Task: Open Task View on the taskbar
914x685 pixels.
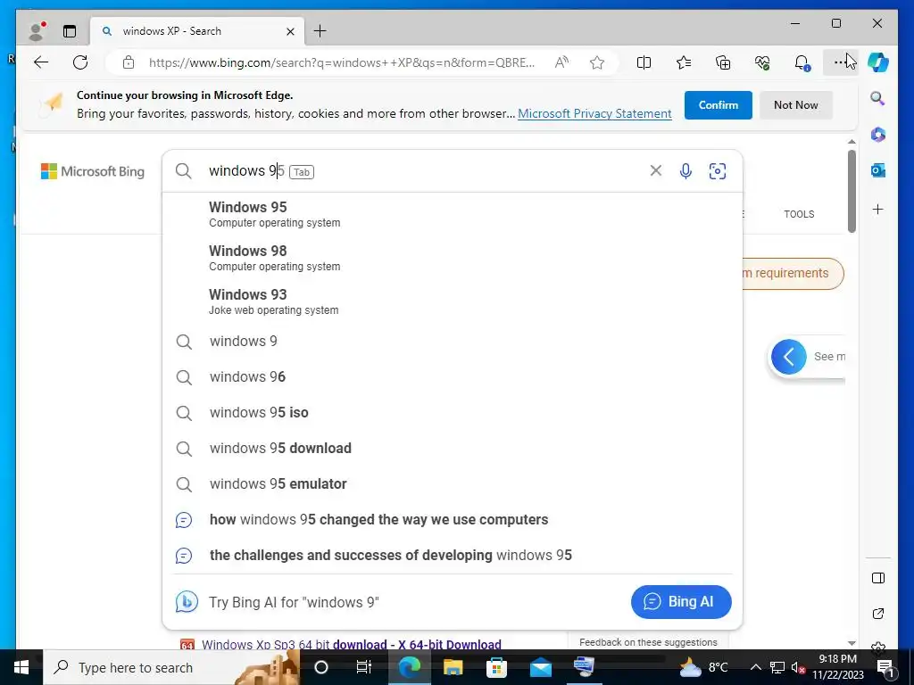Action: (x=364, y=667)
